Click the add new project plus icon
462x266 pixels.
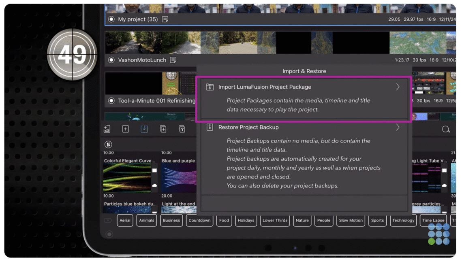(x=126, y=129)
